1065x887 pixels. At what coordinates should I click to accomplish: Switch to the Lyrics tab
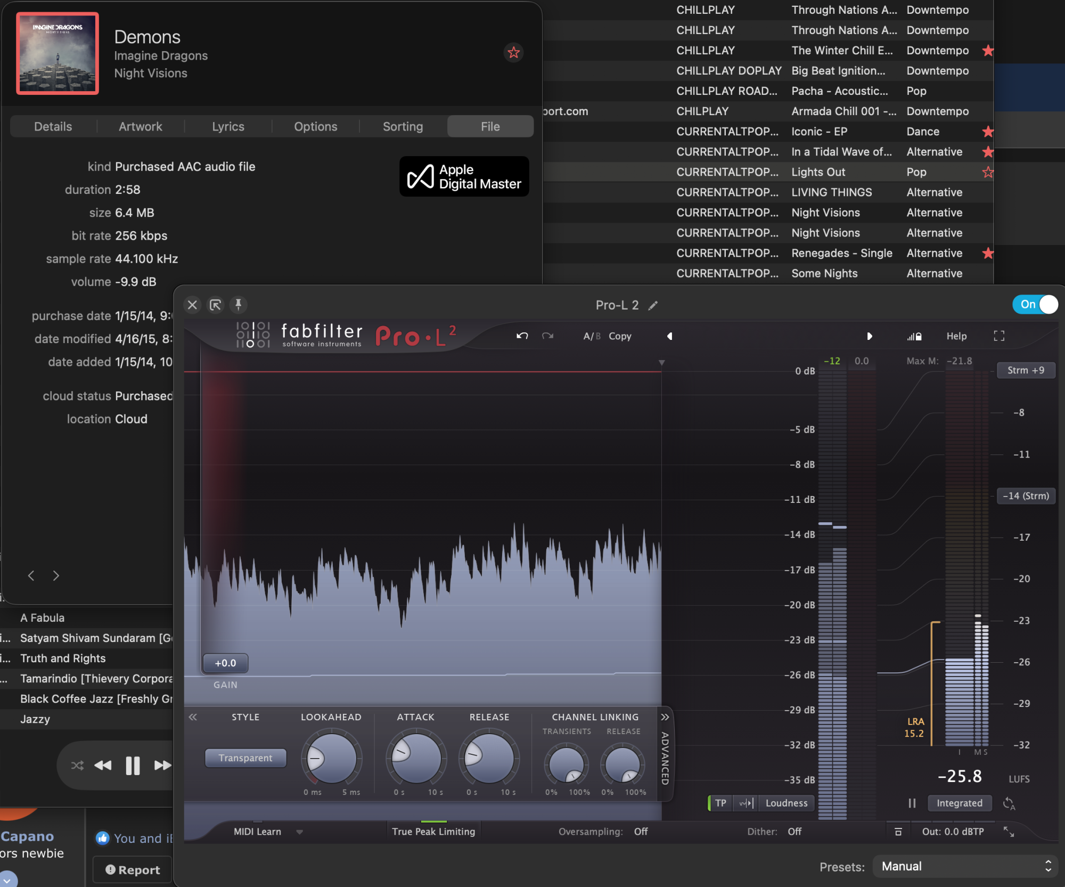pos(228,126)
